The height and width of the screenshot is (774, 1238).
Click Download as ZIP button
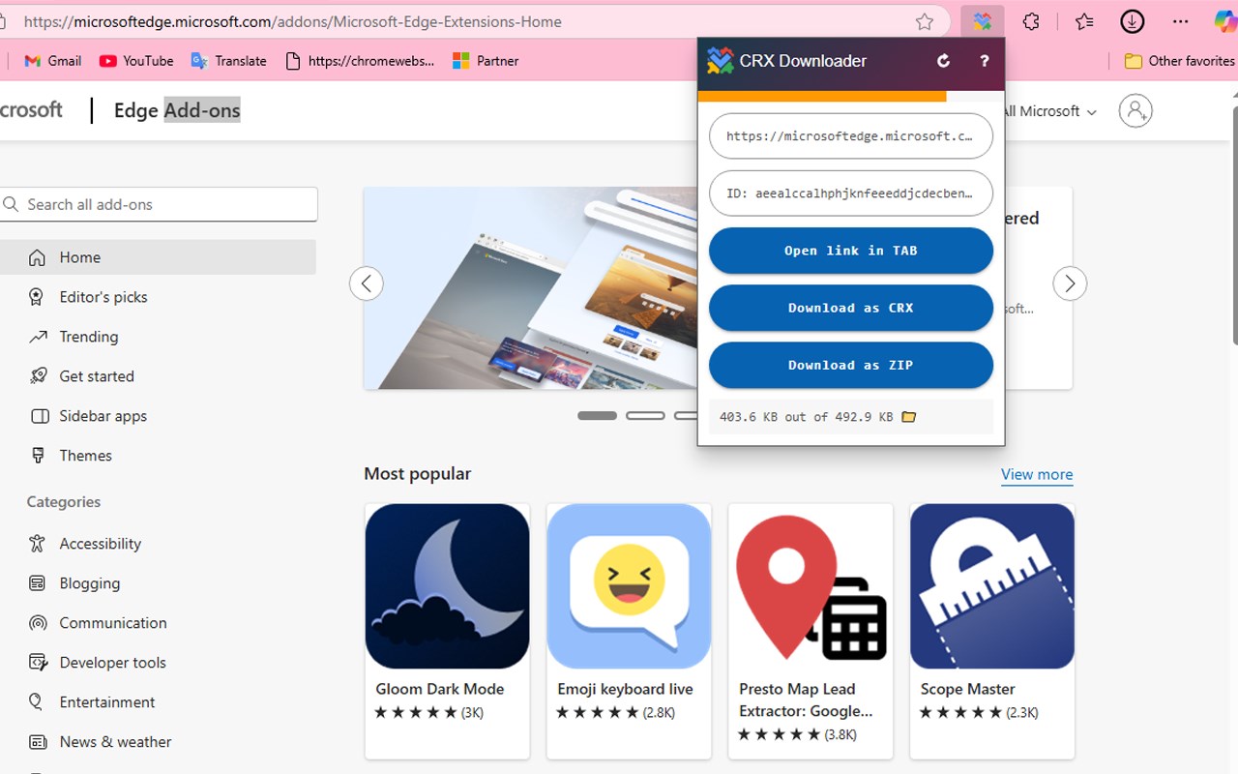click(851, 365)
